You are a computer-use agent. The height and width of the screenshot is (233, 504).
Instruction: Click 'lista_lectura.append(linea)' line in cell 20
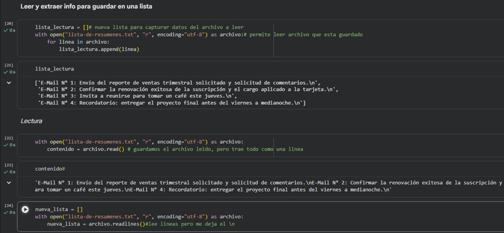click(99, 49)
